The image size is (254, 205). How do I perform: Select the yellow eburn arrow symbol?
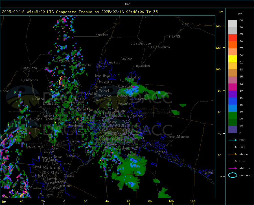233,154
